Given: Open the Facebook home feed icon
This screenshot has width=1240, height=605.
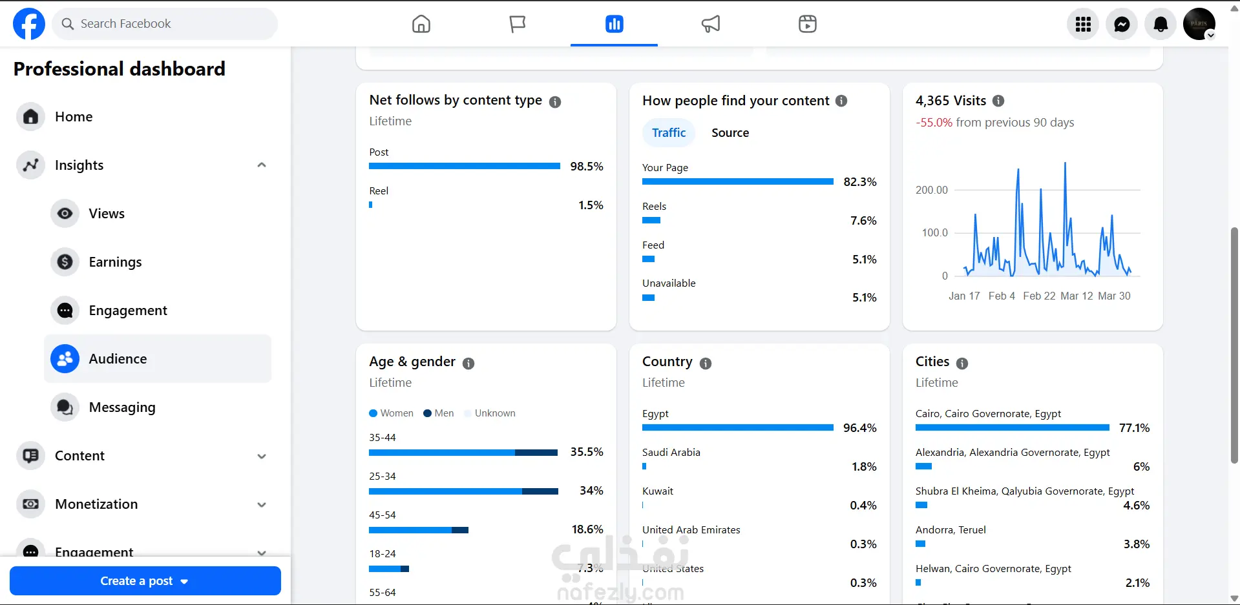Looking at the screenshot, I should pos(421,24).
